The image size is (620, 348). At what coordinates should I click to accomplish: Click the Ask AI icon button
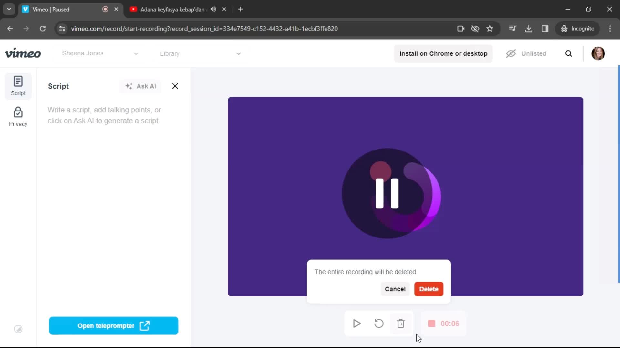click(x=128, y=86)
